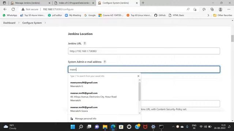Click the suggestions list scrollbar thumb
Viewport: 234px width, 131px height.
(x=139, y=91)
